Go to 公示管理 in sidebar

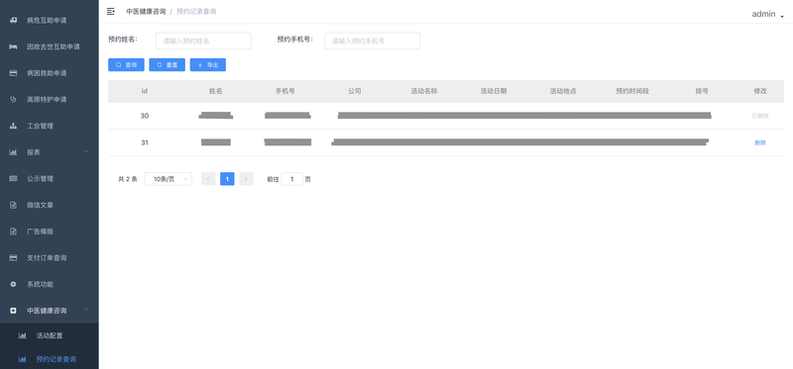pos(49,179)
